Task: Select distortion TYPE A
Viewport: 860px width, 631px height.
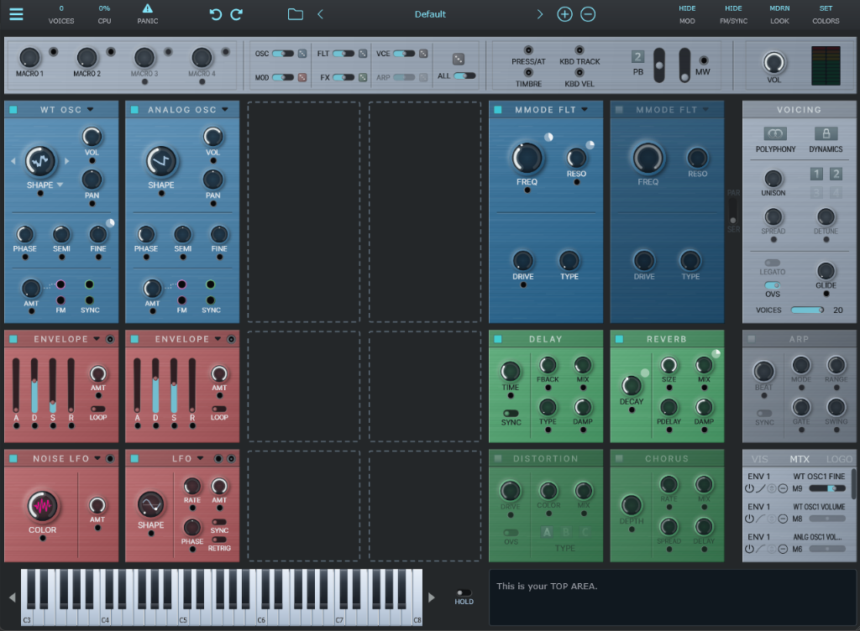Action: point(547,532)
